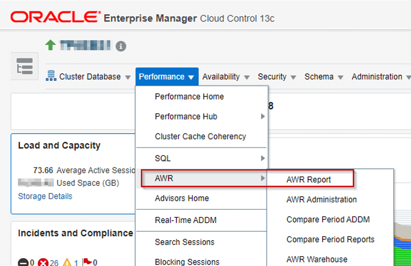Viewport: 411px width, 266px height.
Task: Open the navigation tree sidebar icon
Action: pos(25,66)
